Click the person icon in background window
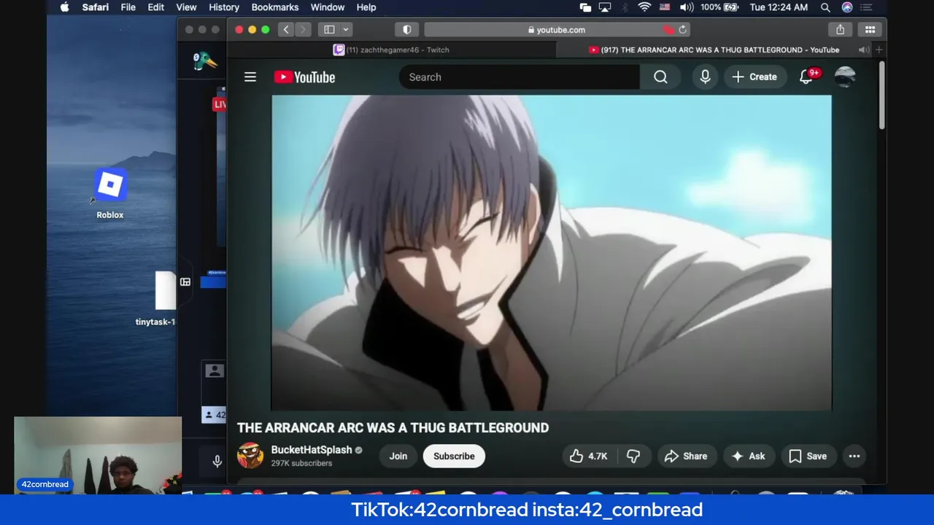The image size is (934, 525). click(x=215, y=370)
